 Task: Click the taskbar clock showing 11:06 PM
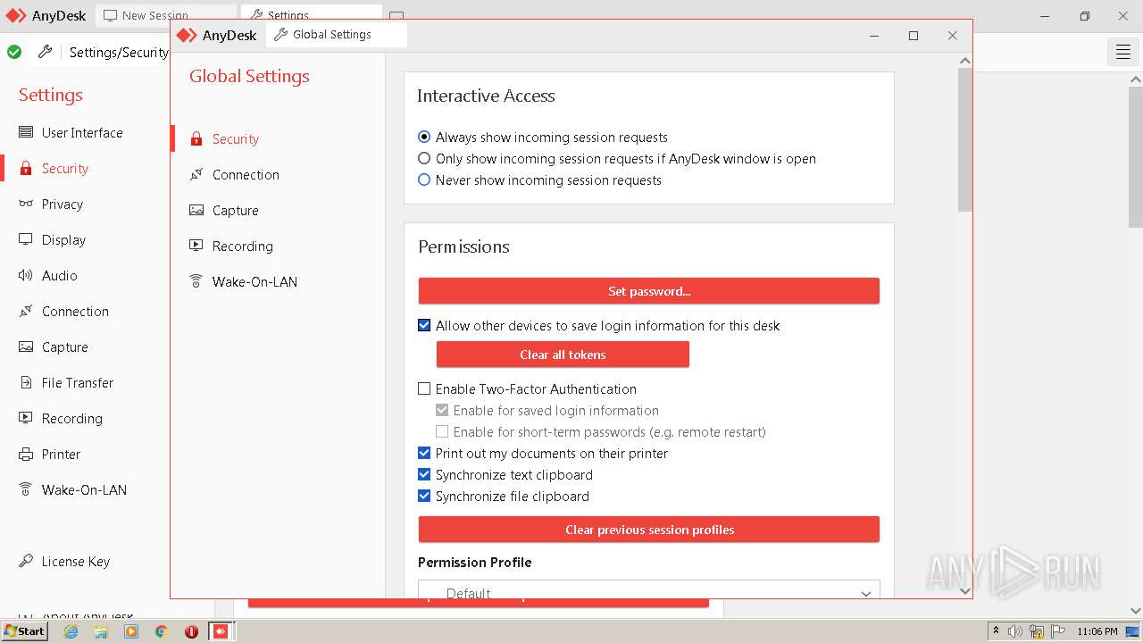(1097, 631)
